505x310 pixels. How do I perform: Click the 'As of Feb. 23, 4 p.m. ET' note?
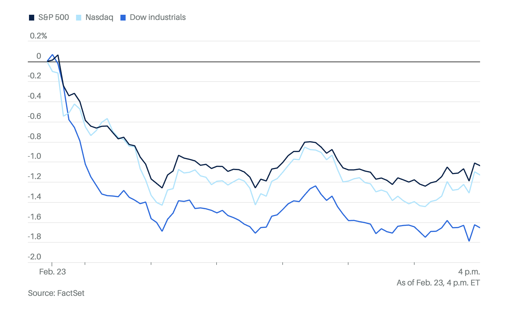pyautogui.click(x=438, y=283)
